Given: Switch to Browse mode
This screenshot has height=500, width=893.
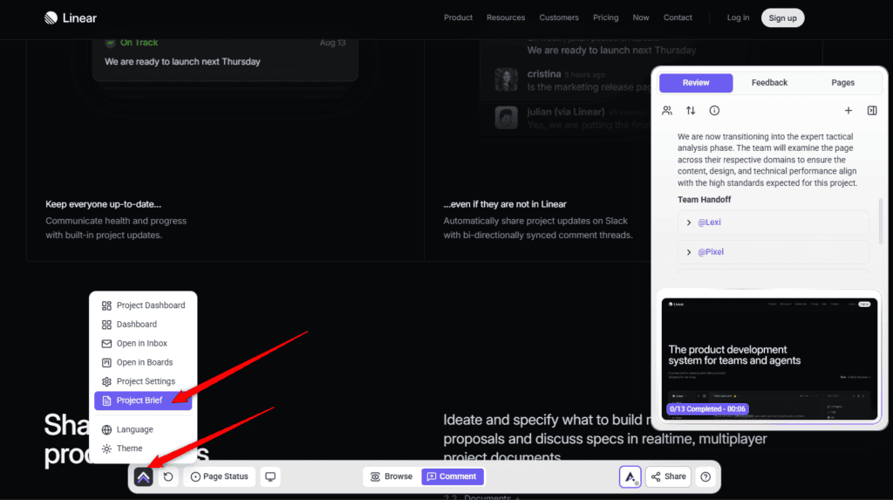Looking at the screenshot, I should [x=392, y=476].
